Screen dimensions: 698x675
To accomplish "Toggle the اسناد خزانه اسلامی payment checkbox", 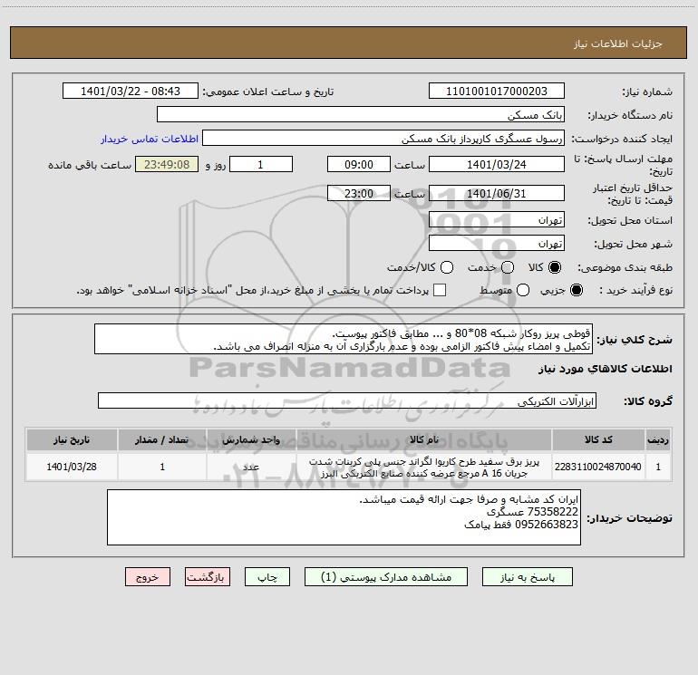I will 440,290.
